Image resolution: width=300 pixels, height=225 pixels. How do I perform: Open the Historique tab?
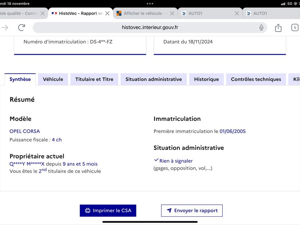tap(207, 79)
